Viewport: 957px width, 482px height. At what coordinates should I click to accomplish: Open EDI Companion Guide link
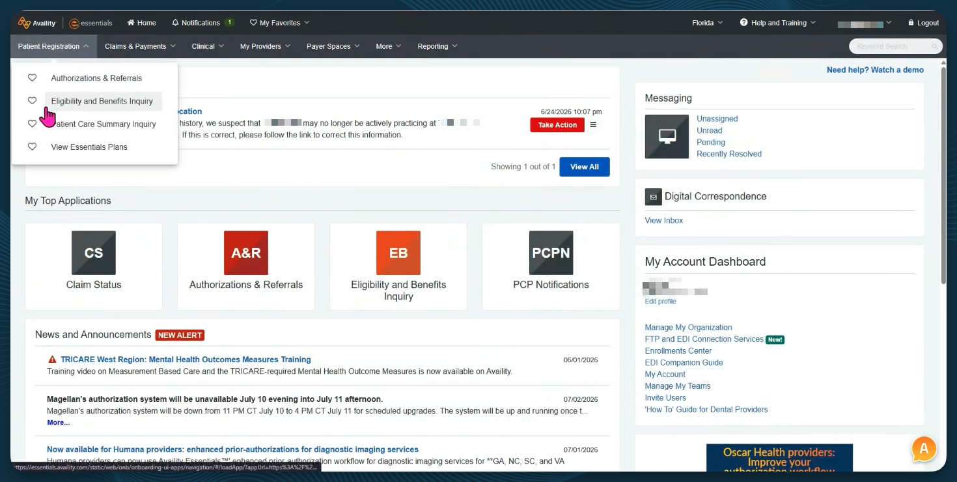tap(684, 363)
